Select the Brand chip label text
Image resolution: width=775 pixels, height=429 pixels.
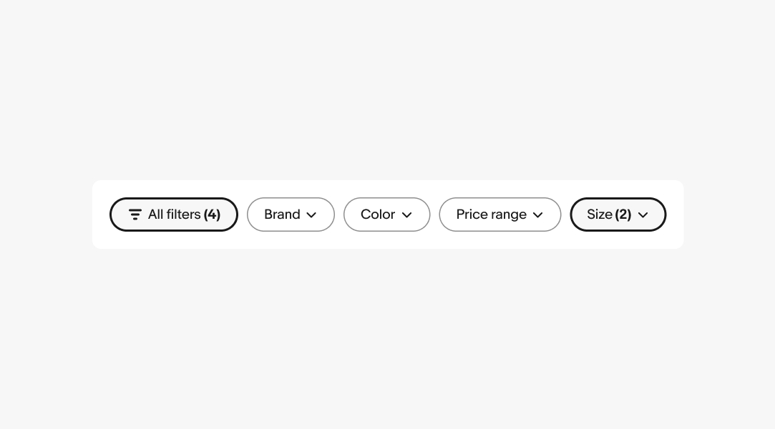282,214
